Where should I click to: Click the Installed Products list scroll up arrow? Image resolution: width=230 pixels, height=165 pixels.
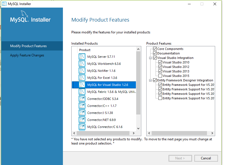138,49
